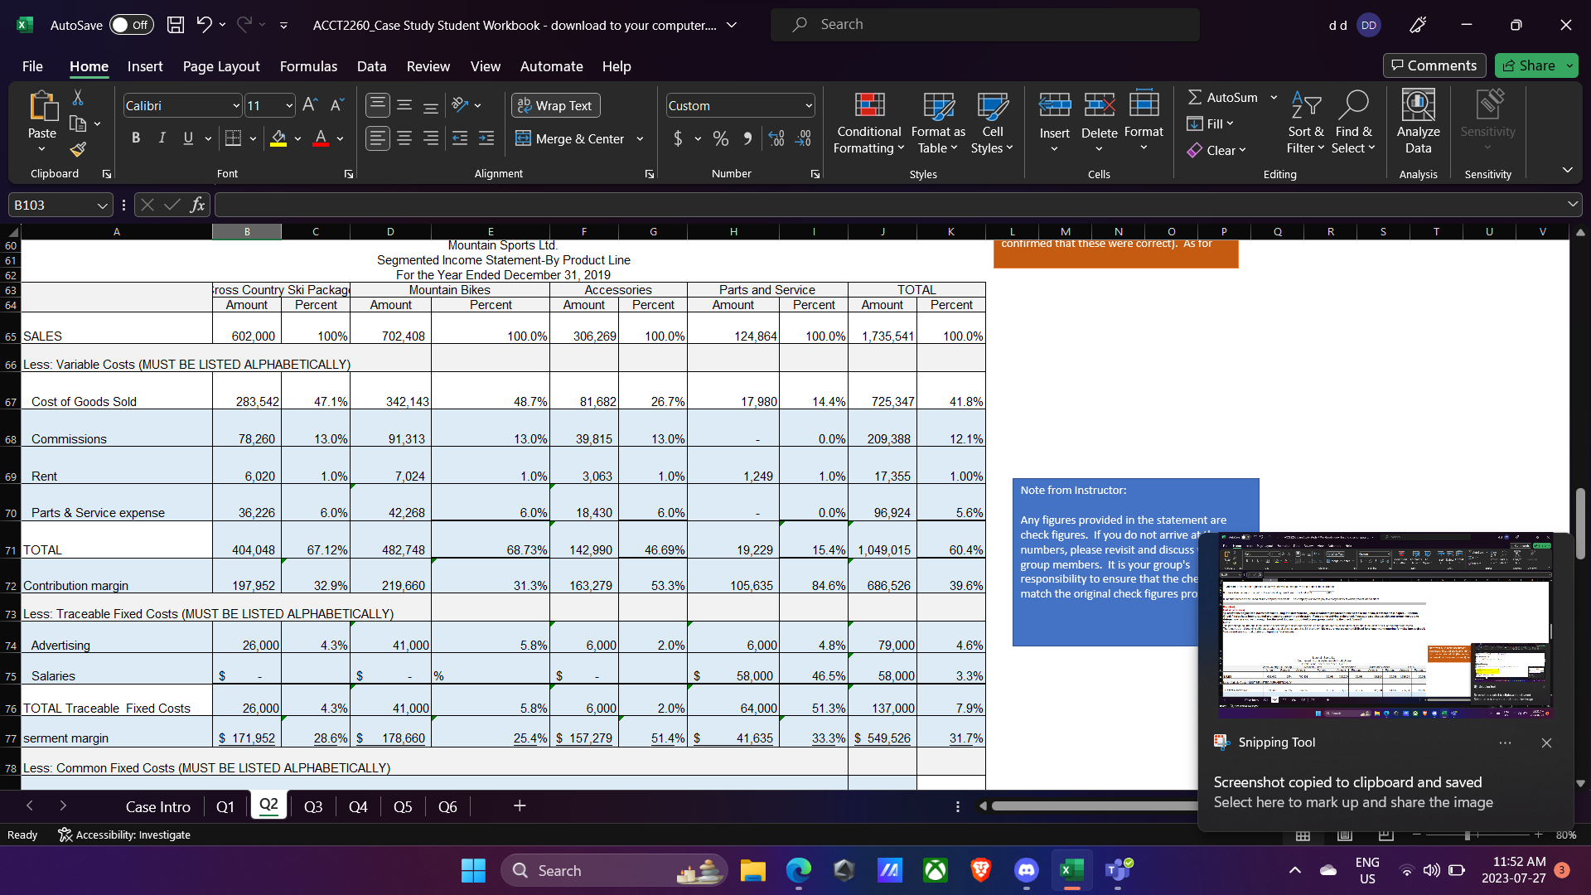Toggle Bold formatting
Image resolution: width=1591 pixels, height=895 pixels.
(x=136, y=138)
